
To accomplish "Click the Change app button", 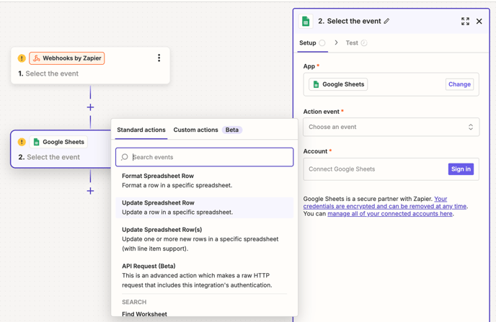I will [459, 84].
